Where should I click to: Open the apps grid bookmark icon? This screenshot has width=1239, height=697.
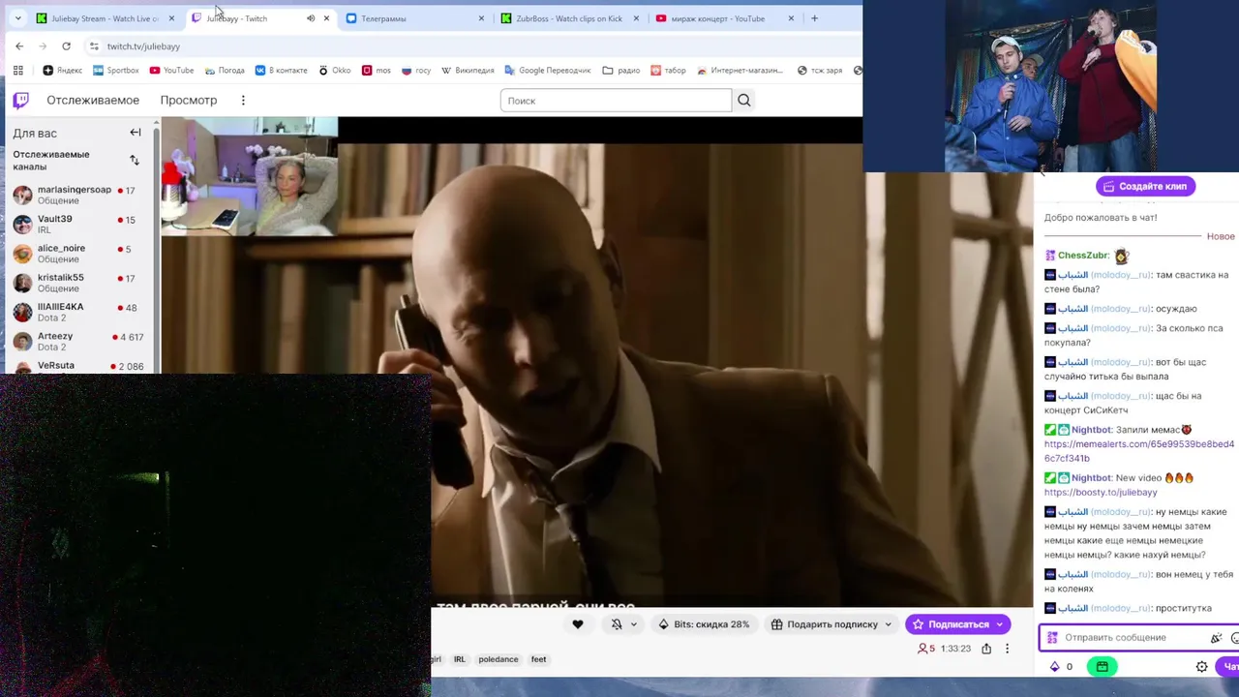[17, 71]
